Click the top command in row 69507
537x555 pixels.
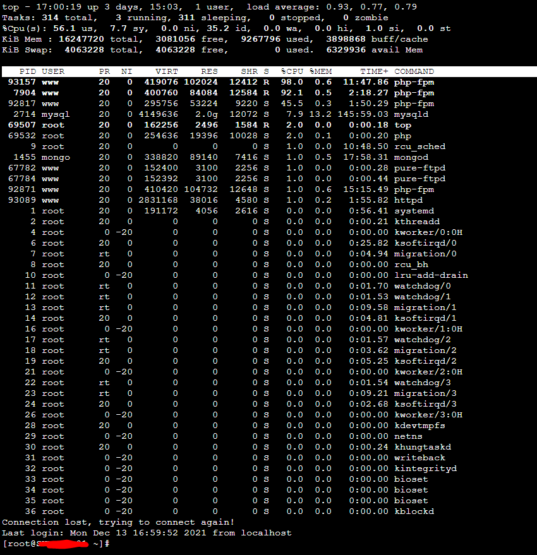coord(403,125)
